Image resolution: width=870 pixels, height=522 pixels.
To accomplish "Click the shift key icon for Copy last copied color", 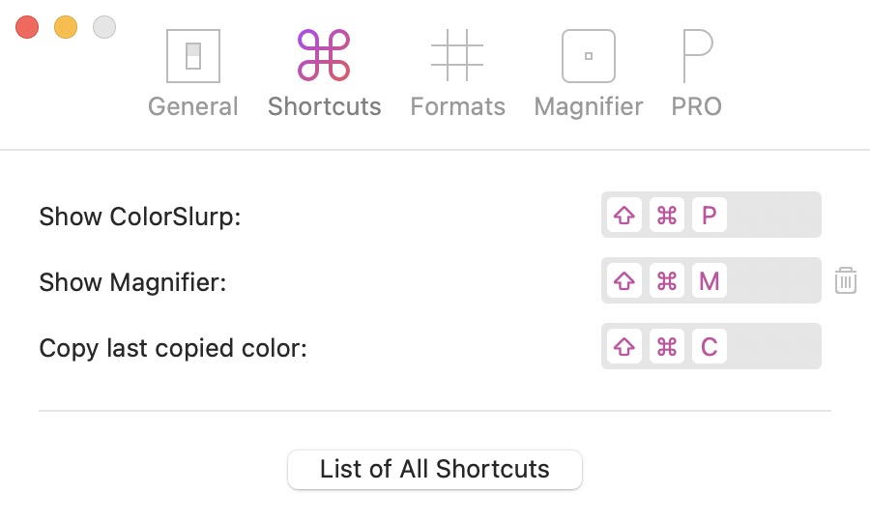I will click(624, 347).
